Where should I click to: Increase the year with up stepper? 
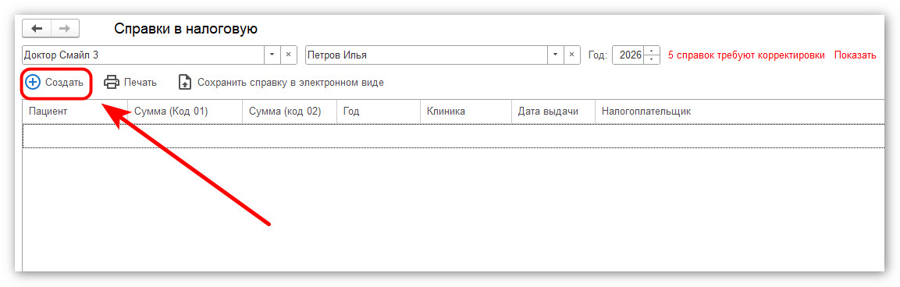coord(652,51)
